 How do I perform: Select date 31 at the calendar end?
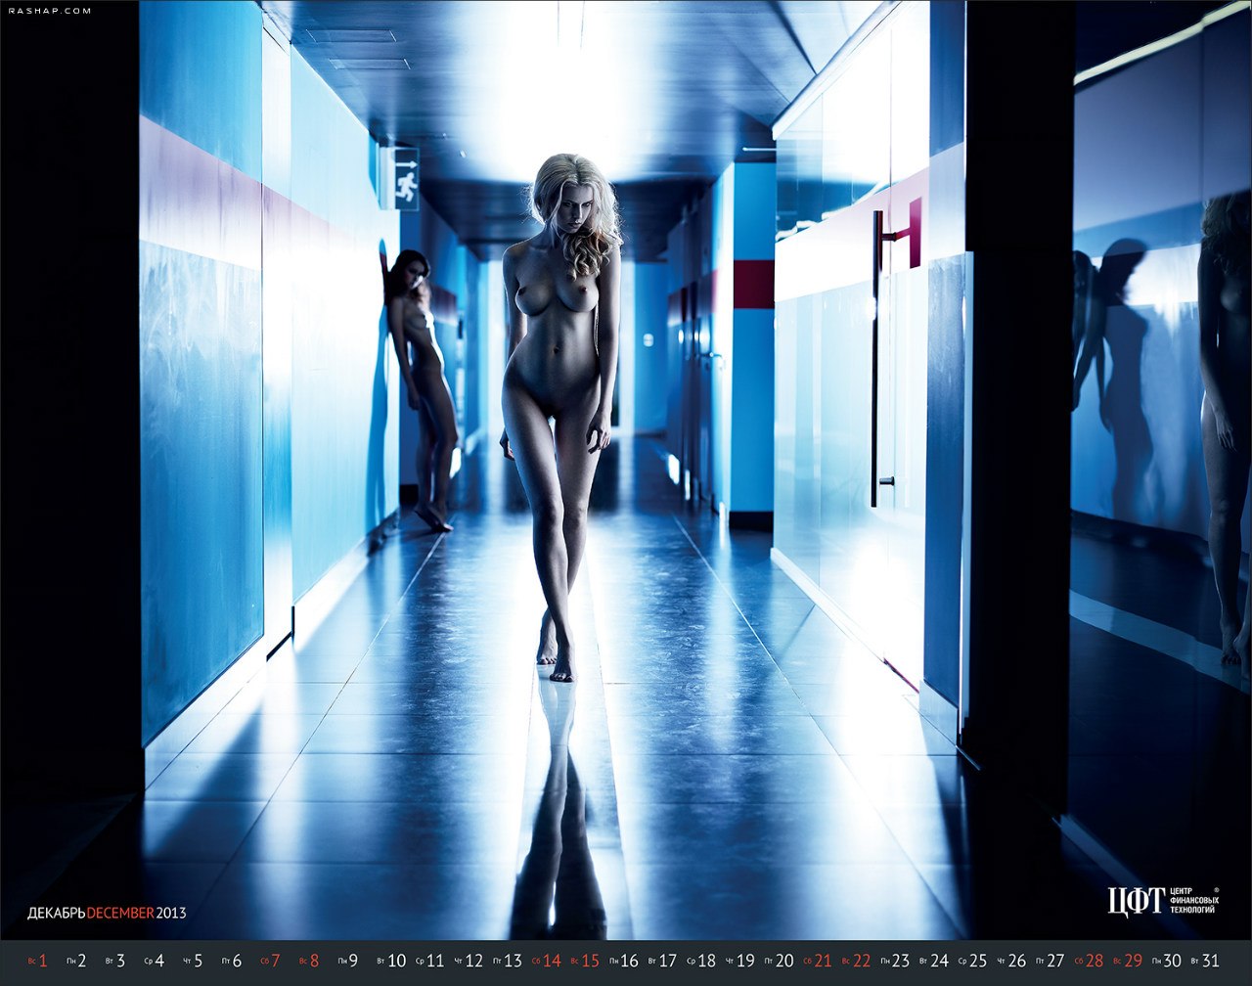click(1210, 961)
